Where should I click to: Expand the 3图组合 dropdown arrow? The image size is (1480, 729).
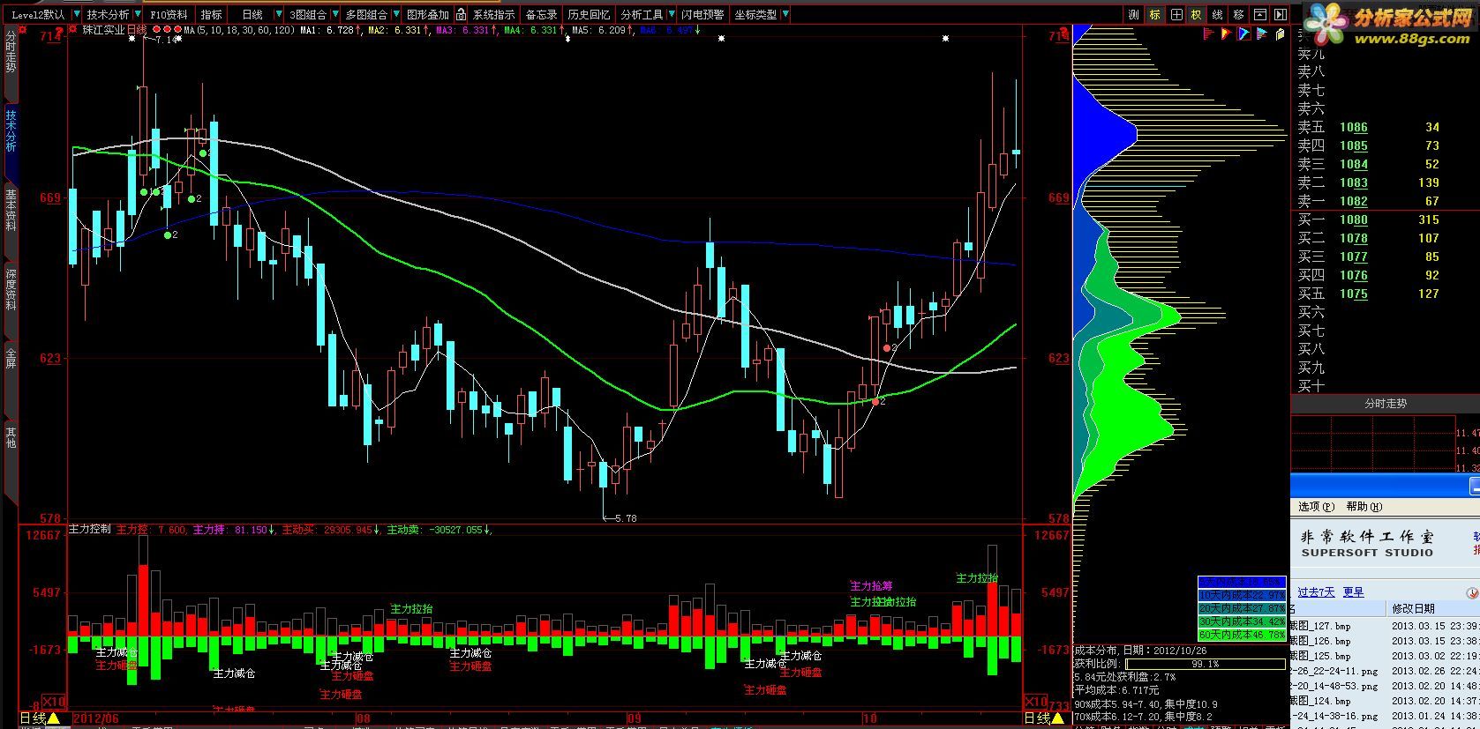(335, 15)
